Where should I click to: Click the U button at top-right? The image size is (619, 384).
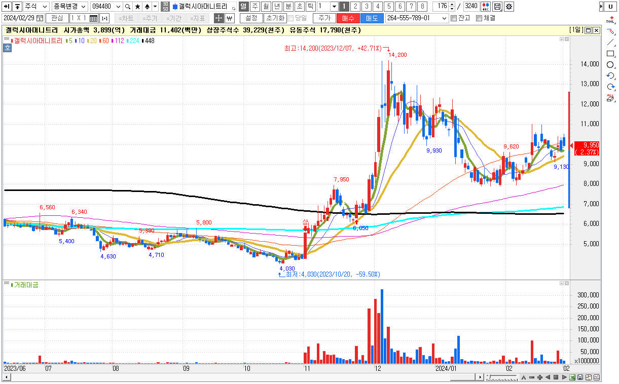(x=610, y=7)
